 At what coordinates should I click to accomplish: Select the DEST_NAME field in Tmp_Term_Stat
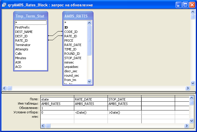point(24,32)
